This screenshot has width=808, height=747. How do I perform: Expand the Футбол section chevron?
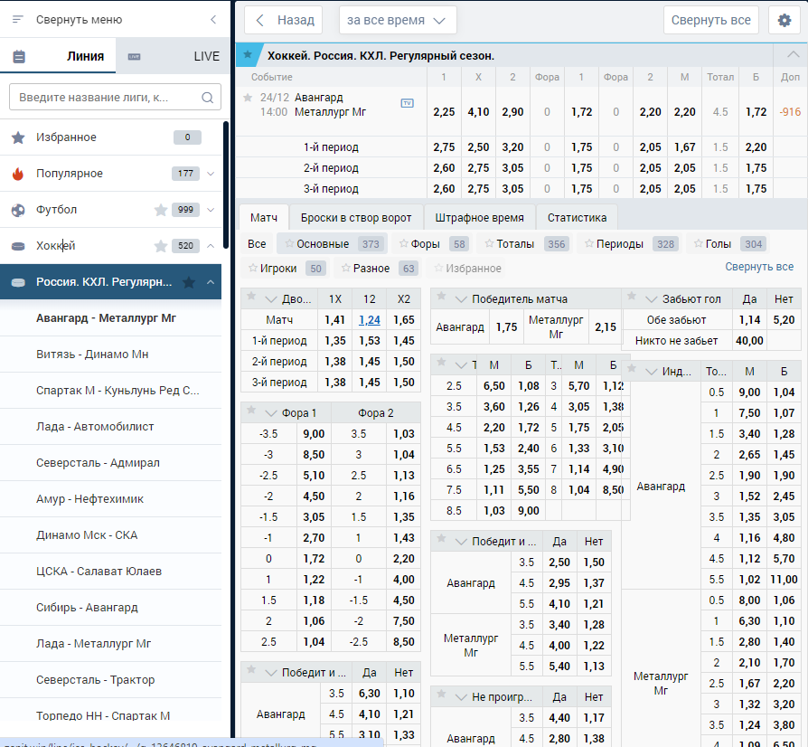point(211,210)
